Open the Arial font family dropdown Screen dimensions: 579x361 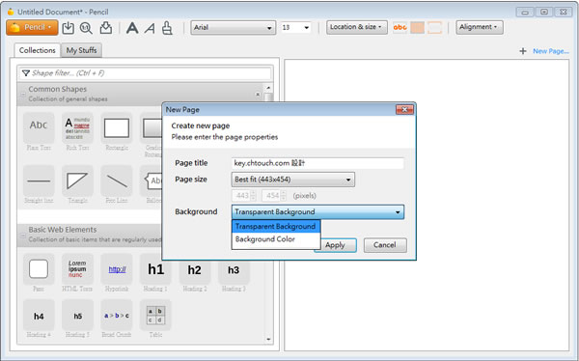[x=233, y=28]
